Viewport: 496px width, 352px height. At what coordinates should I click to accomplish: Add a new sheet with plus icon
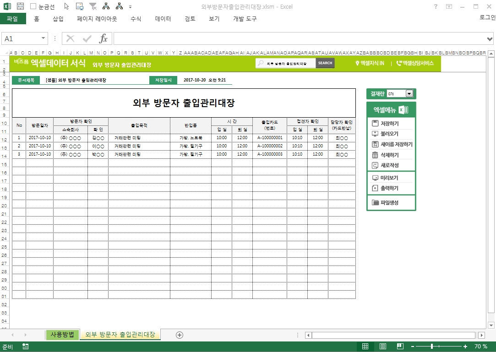[180, 335]
